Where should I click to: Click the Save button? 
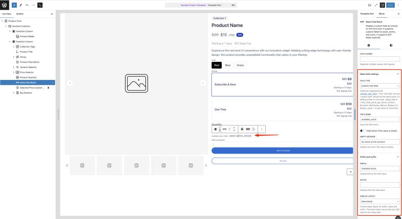pos(390,5)
